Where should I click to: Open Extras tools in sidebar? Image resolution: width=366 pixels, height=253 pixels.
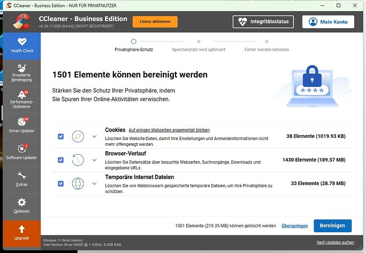pyautogui.click(x=22, y=180)
